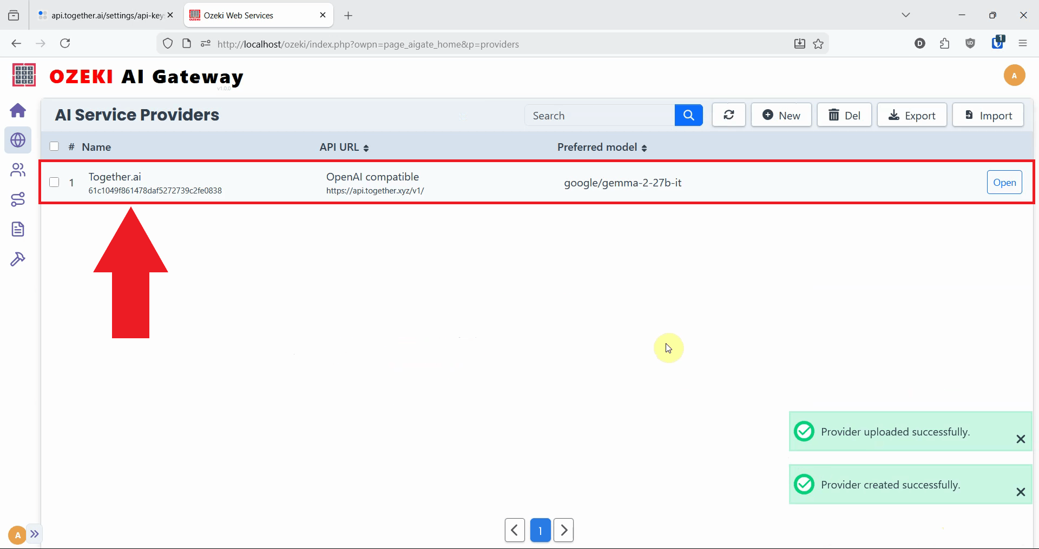Check the Together.ai row checkbox

(x=54, y=182)
